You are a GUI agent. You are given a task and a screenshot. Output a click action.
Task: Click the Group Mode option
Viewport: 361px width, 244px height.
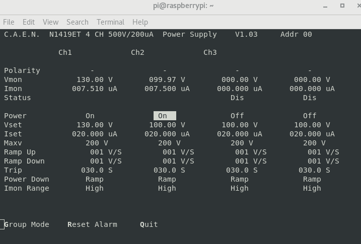click(27, 224)
